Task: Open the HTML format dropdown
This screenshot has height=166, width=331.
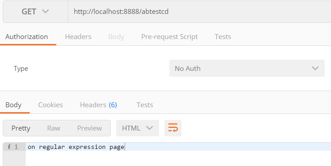Action: point(137,128)
